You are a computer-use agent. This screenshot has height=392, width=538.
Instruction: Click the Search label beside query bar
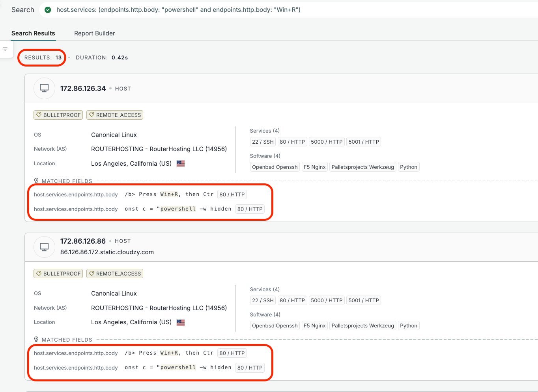(x=23, y=10)
